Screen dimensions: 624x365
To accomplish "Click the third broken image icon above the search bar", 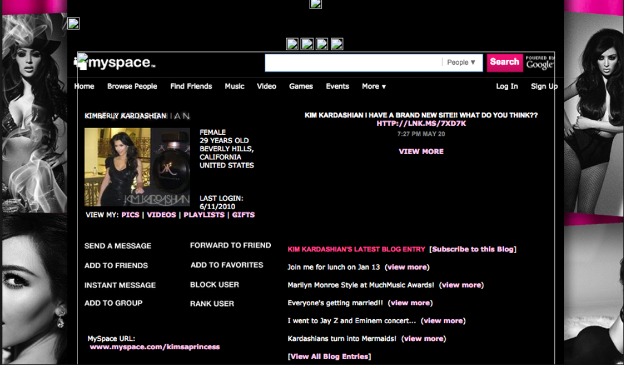I will [322, 44].
